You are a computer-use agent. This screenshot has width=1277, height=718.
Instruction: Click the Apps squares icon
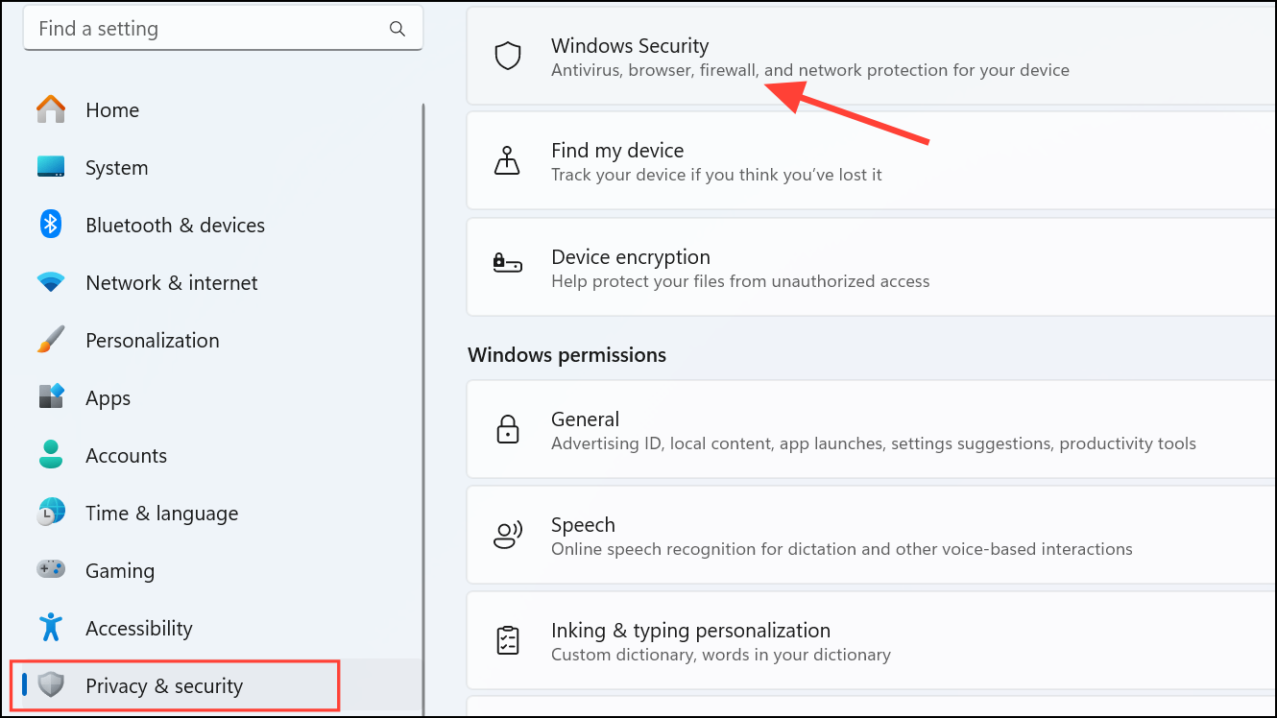51,397
